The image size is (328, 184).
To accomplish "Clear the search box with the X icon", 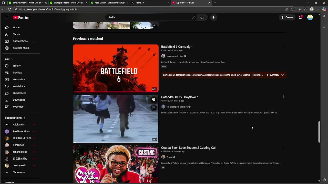I will click(194, 17).
